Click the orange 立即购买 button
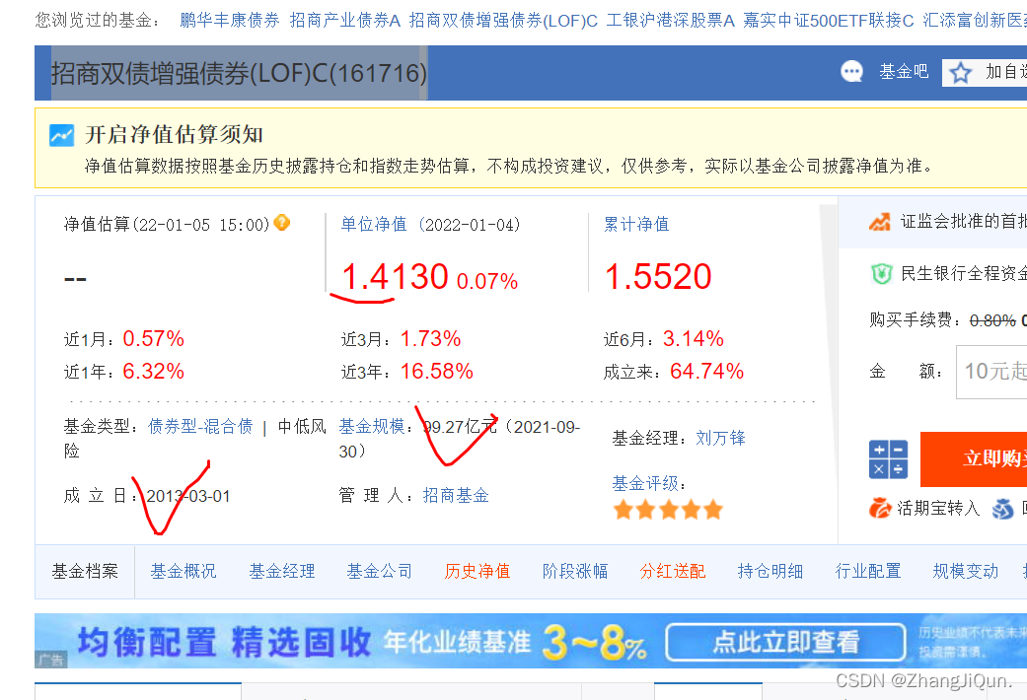The image size is (1027, 700). click(x=974, y=459)
